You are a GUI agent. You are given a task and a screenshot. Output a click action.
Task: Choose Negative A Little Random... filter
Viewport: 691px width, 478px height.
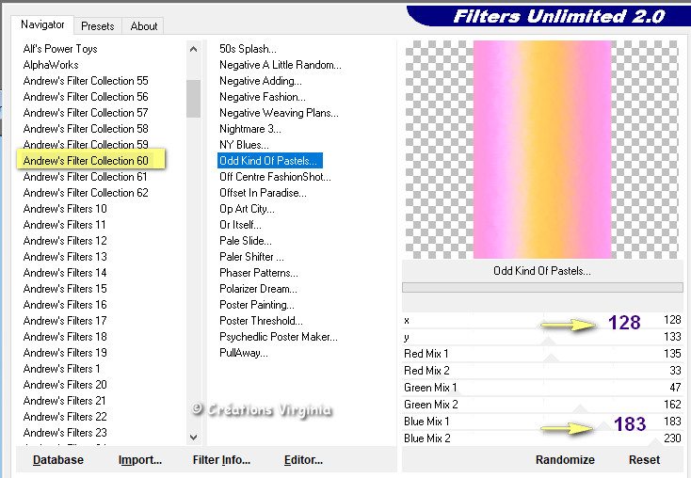(x=281, y=65)
